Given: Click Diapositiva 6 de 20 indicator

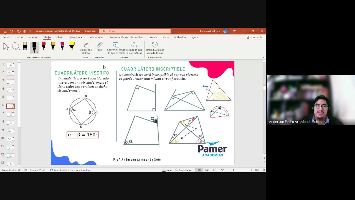Looking at the screenshot, I should (x=11, y=170).
